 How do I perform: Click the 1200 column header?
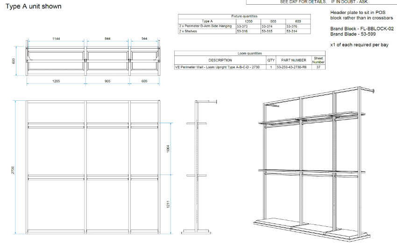248,21
